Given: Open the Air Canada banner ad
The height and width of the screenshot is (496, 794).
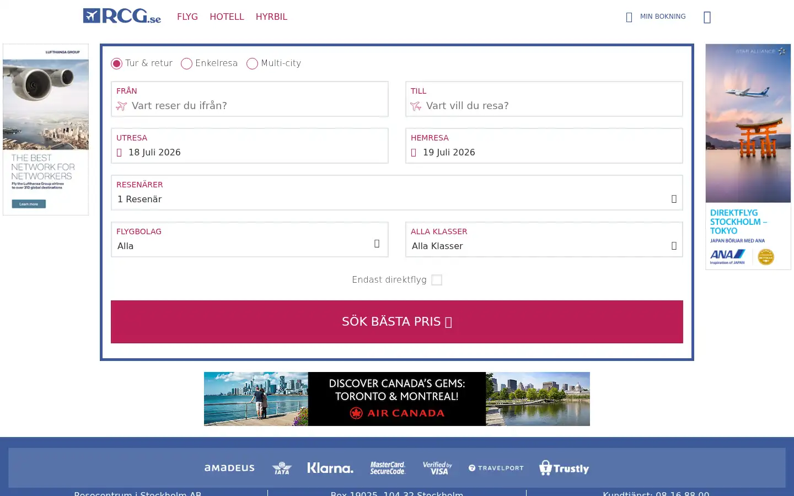Looking at the screenshot, I should (x=397, y=399).
